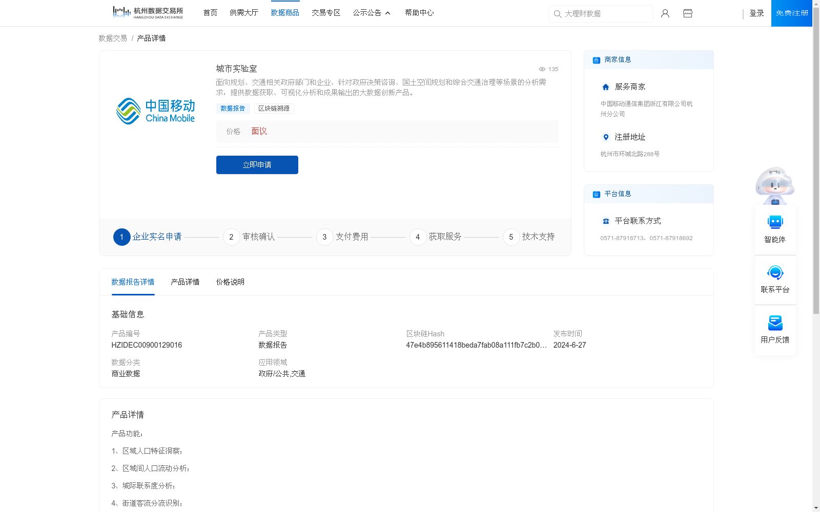Click address 杭州市环城北路288号
This screenshot has height=512, width=820.
(630, 154)
